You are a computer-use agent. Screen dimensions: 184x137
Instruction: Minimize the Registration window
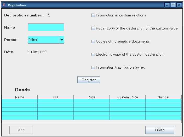click(x=167, y=5)
